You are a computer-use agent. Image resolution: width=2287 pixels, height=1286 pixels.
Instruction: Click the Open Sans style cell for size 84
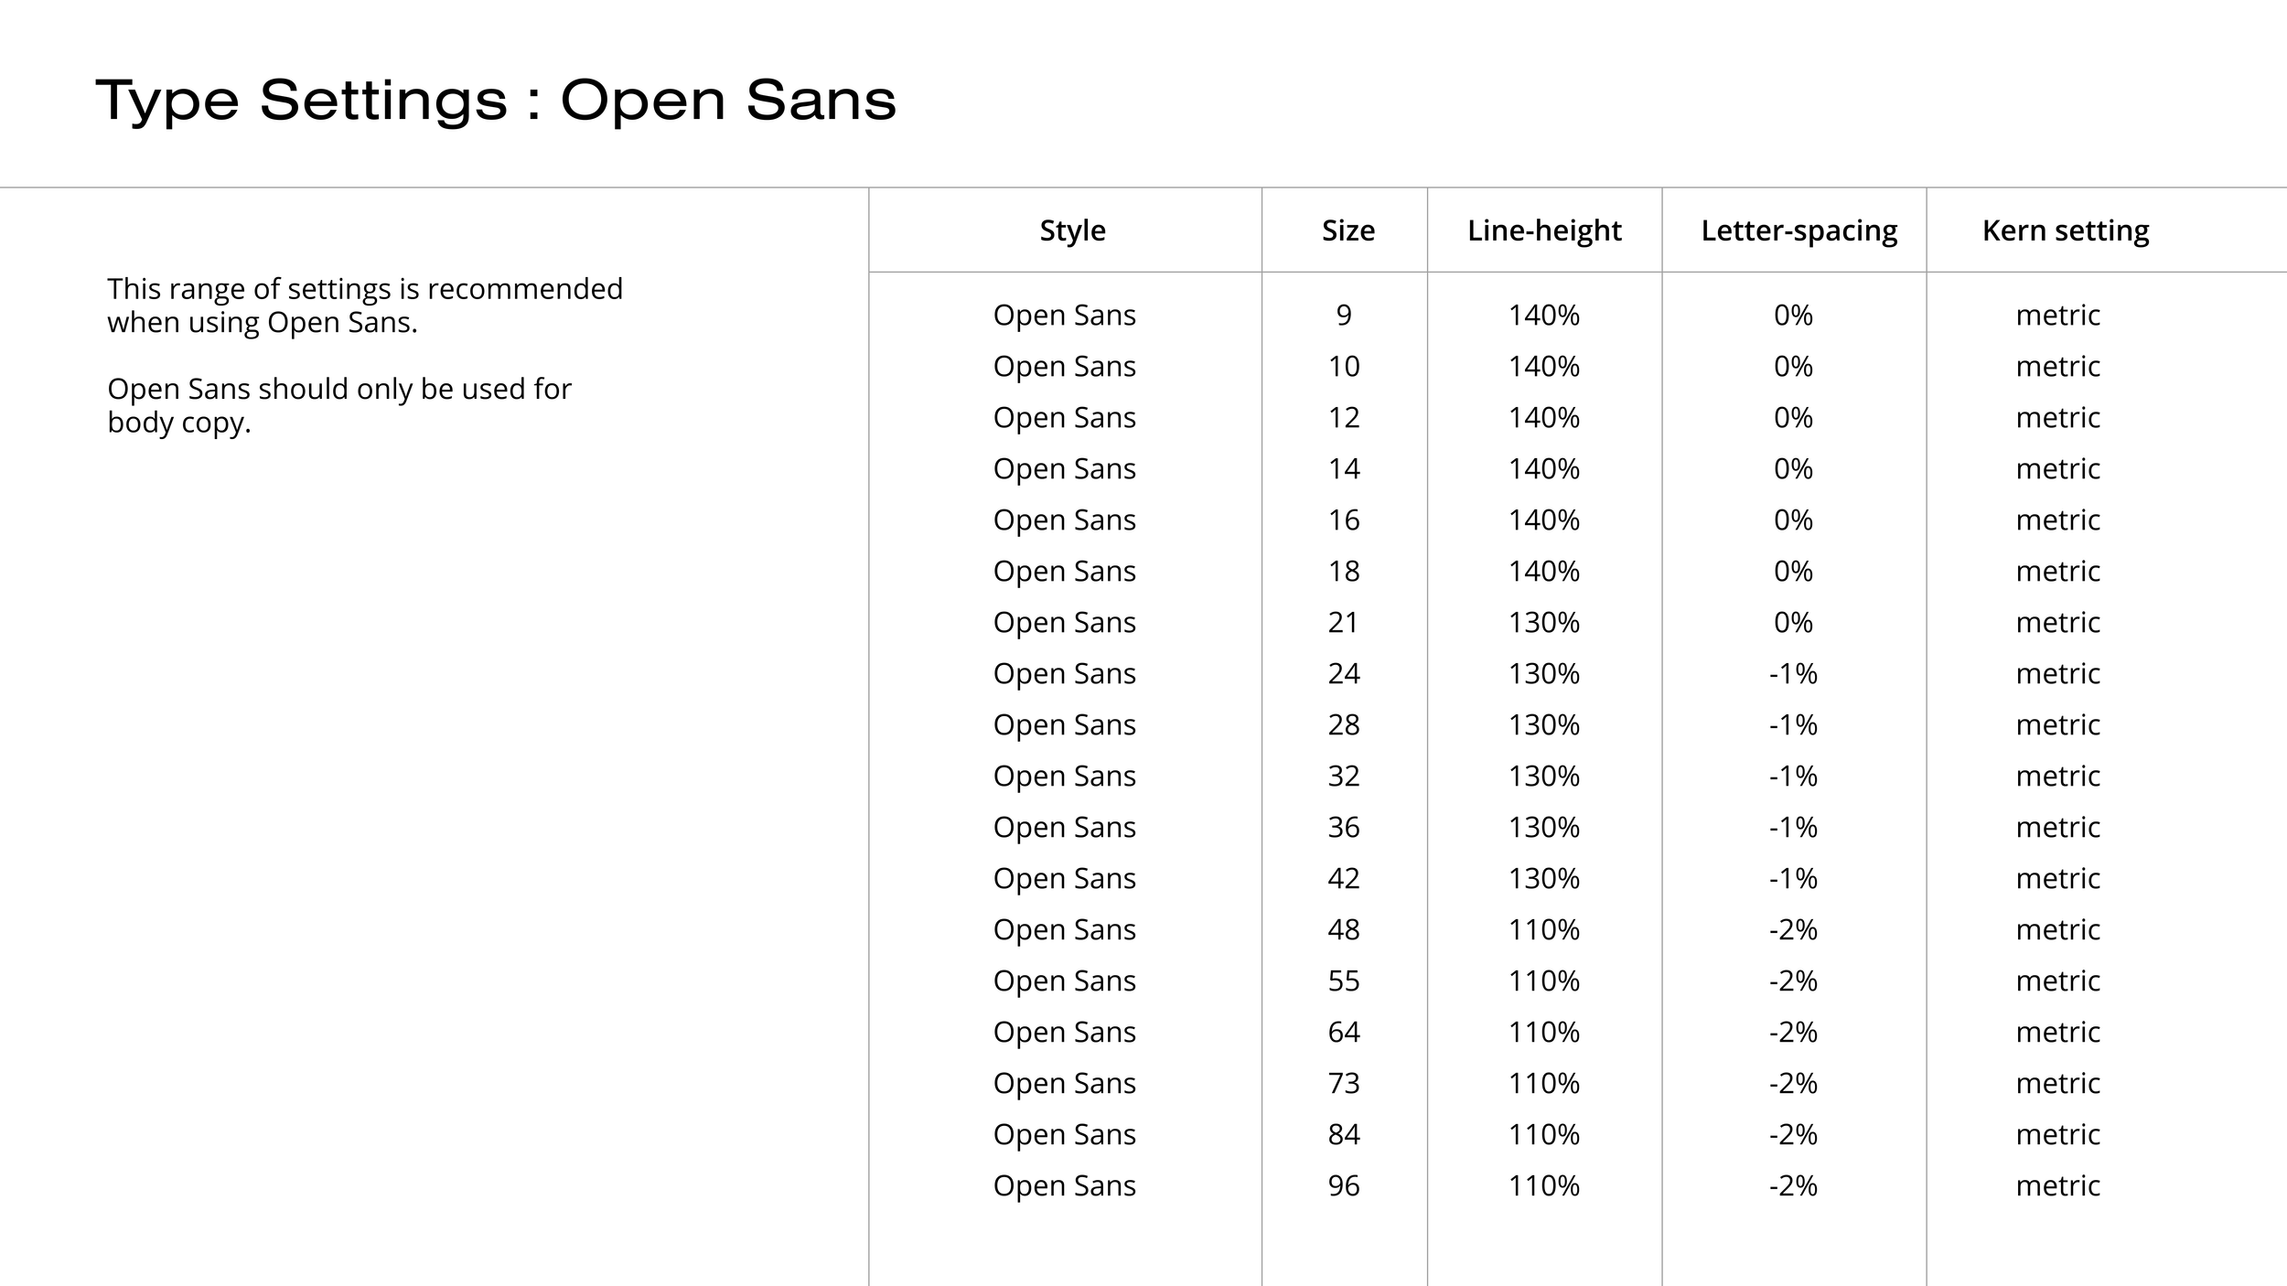(1065, 1134)
